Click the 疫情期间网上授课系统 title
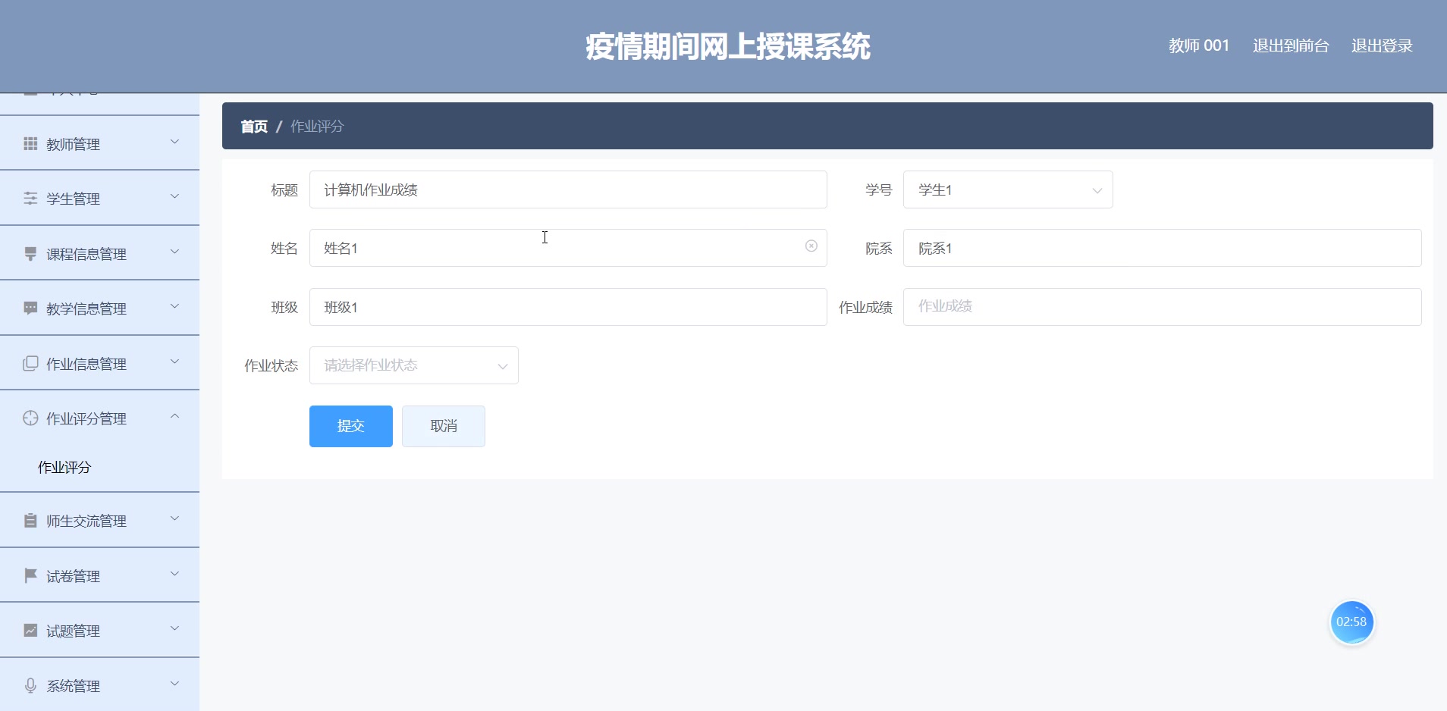1447x711 pixels. [728, 46]
